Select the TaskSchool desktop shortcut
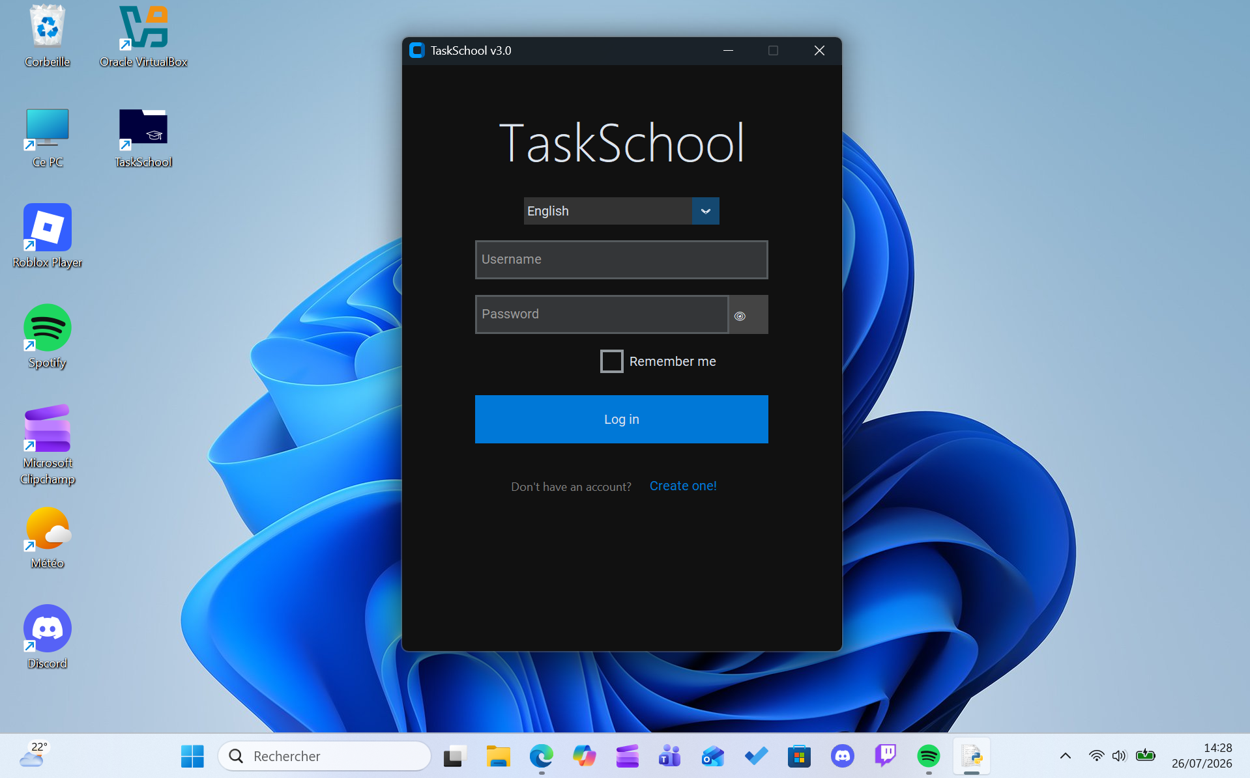1250x778 pixels. click(x=143, y=137)
